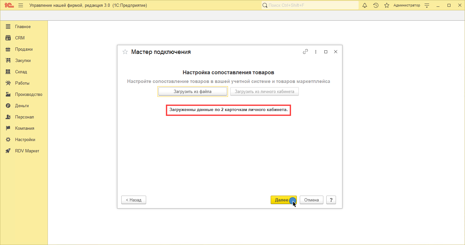Open the dialog's three-dot more menu
This screenshot has width=465, height=245.
point(316,52)
